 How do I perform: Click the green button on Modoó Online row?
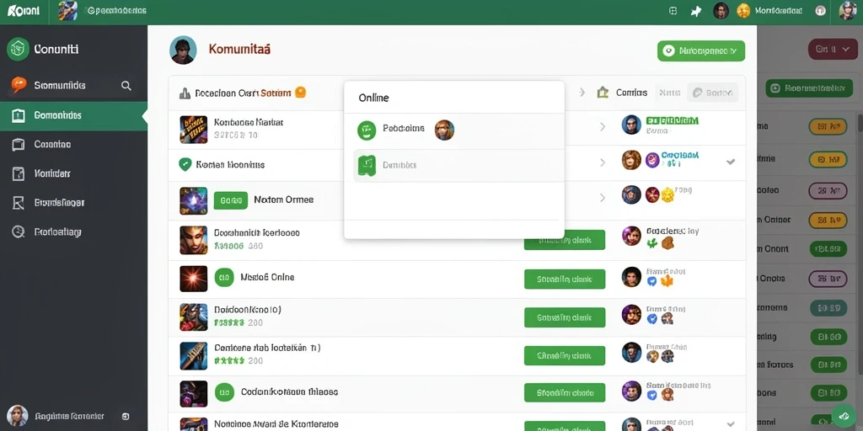[564, 279]
